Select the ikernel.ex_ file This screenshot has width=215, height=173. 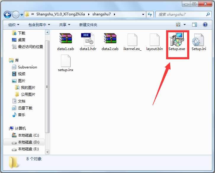[132, 42]
